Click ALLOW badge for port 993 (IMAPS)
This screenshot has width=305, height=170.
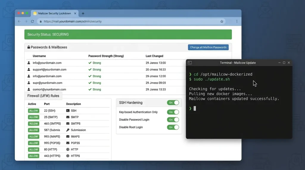[x=33, y=136]
